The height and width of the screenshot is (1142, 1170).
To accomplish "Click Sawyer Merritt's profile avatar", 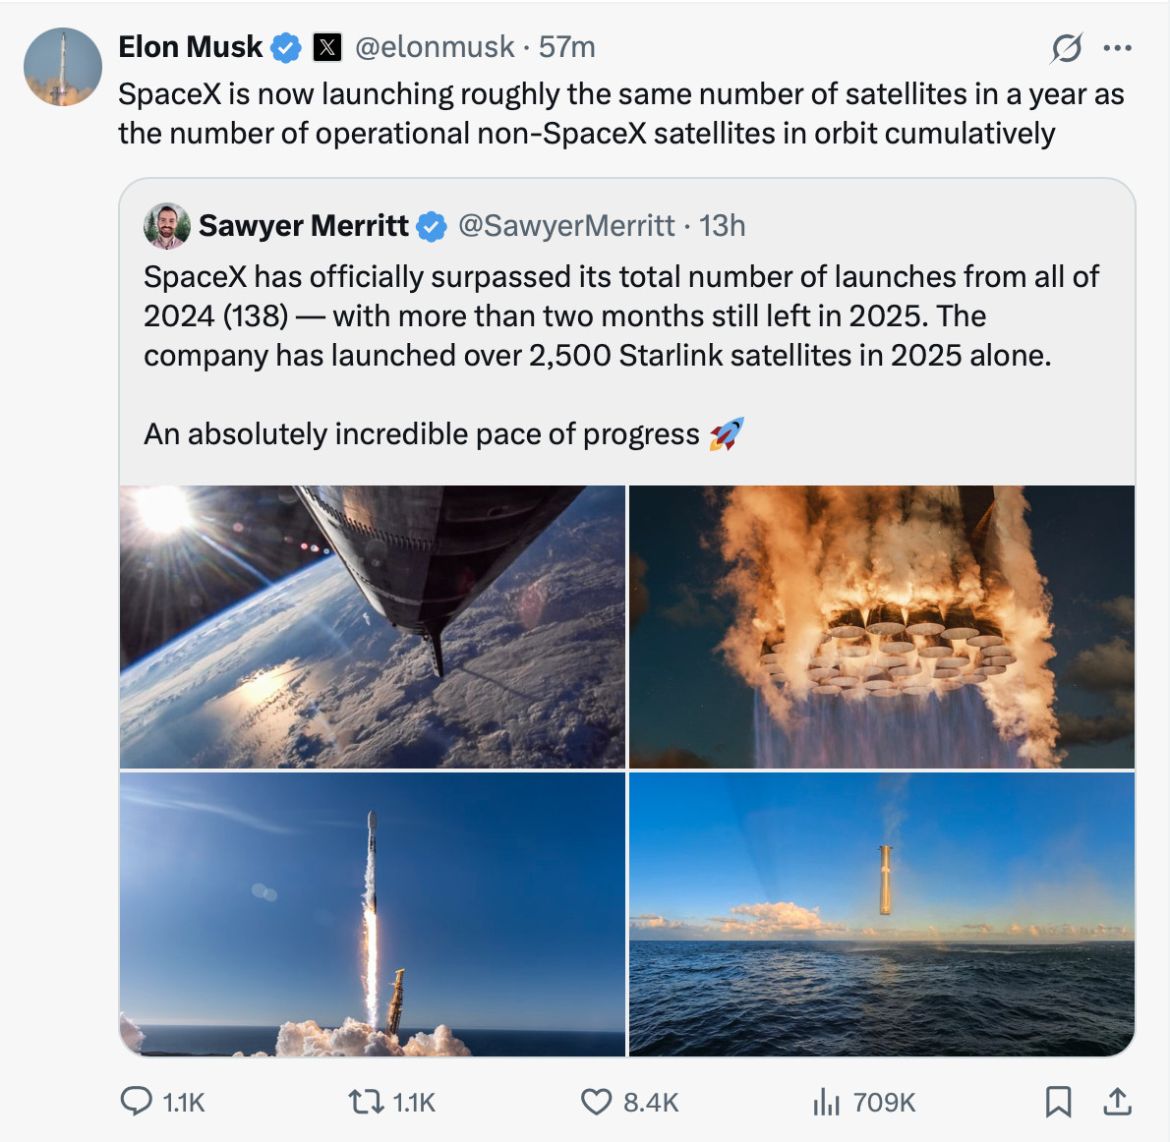I will 166,225.
